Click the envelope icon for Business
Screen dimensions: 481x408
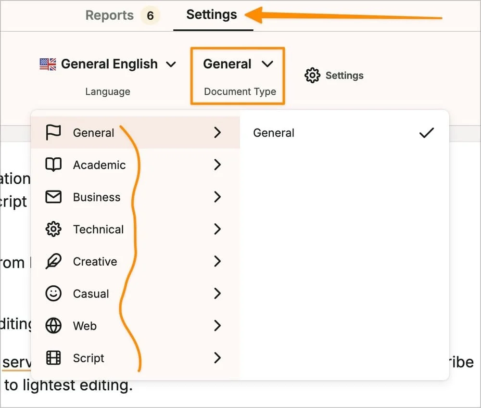pyautogui.click(x=53, y=197)
